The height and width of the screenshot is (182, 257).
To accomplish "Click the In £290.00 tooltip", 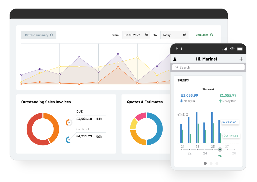I will 230,122.
